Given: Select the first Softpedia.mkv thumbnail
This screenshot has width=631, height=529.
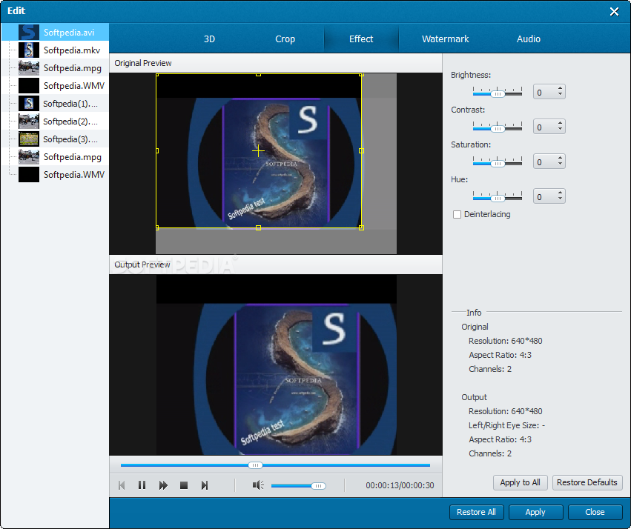Looking at the screenshot, I should click(x=29, y=50).
